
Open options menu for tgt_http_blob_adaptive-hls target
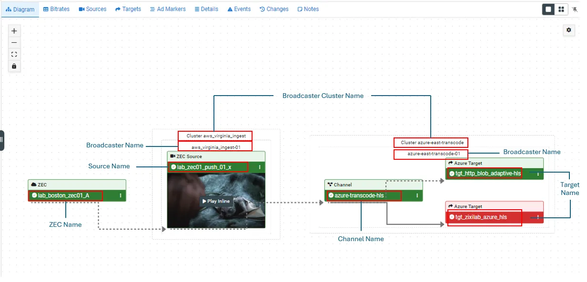[x=538, y=174]
